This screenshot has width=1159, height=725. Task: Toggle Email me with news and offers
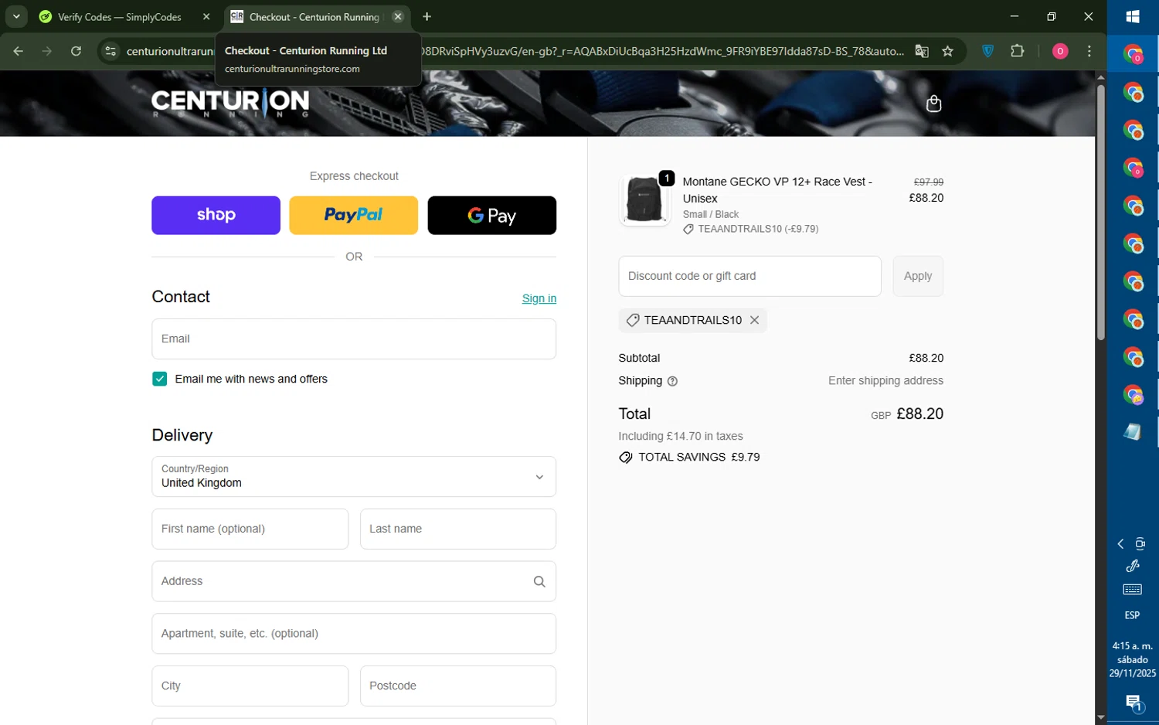(160, 379)
